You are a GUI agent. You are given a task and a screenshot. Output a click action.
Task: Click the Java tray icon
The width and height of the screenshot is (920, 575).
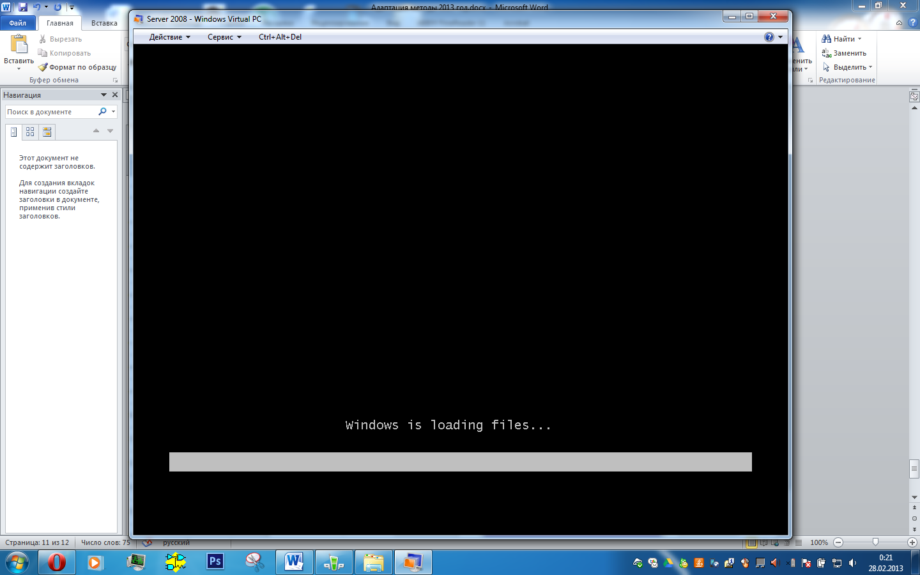pyautogui.click(x=699, y=563)
